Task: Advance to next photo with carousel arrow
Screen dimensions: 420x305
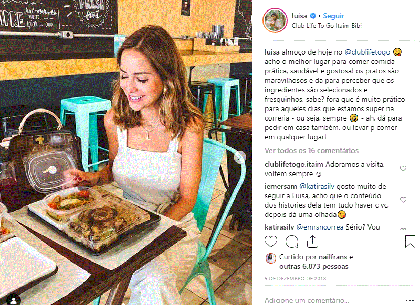Action: [239, 157]
